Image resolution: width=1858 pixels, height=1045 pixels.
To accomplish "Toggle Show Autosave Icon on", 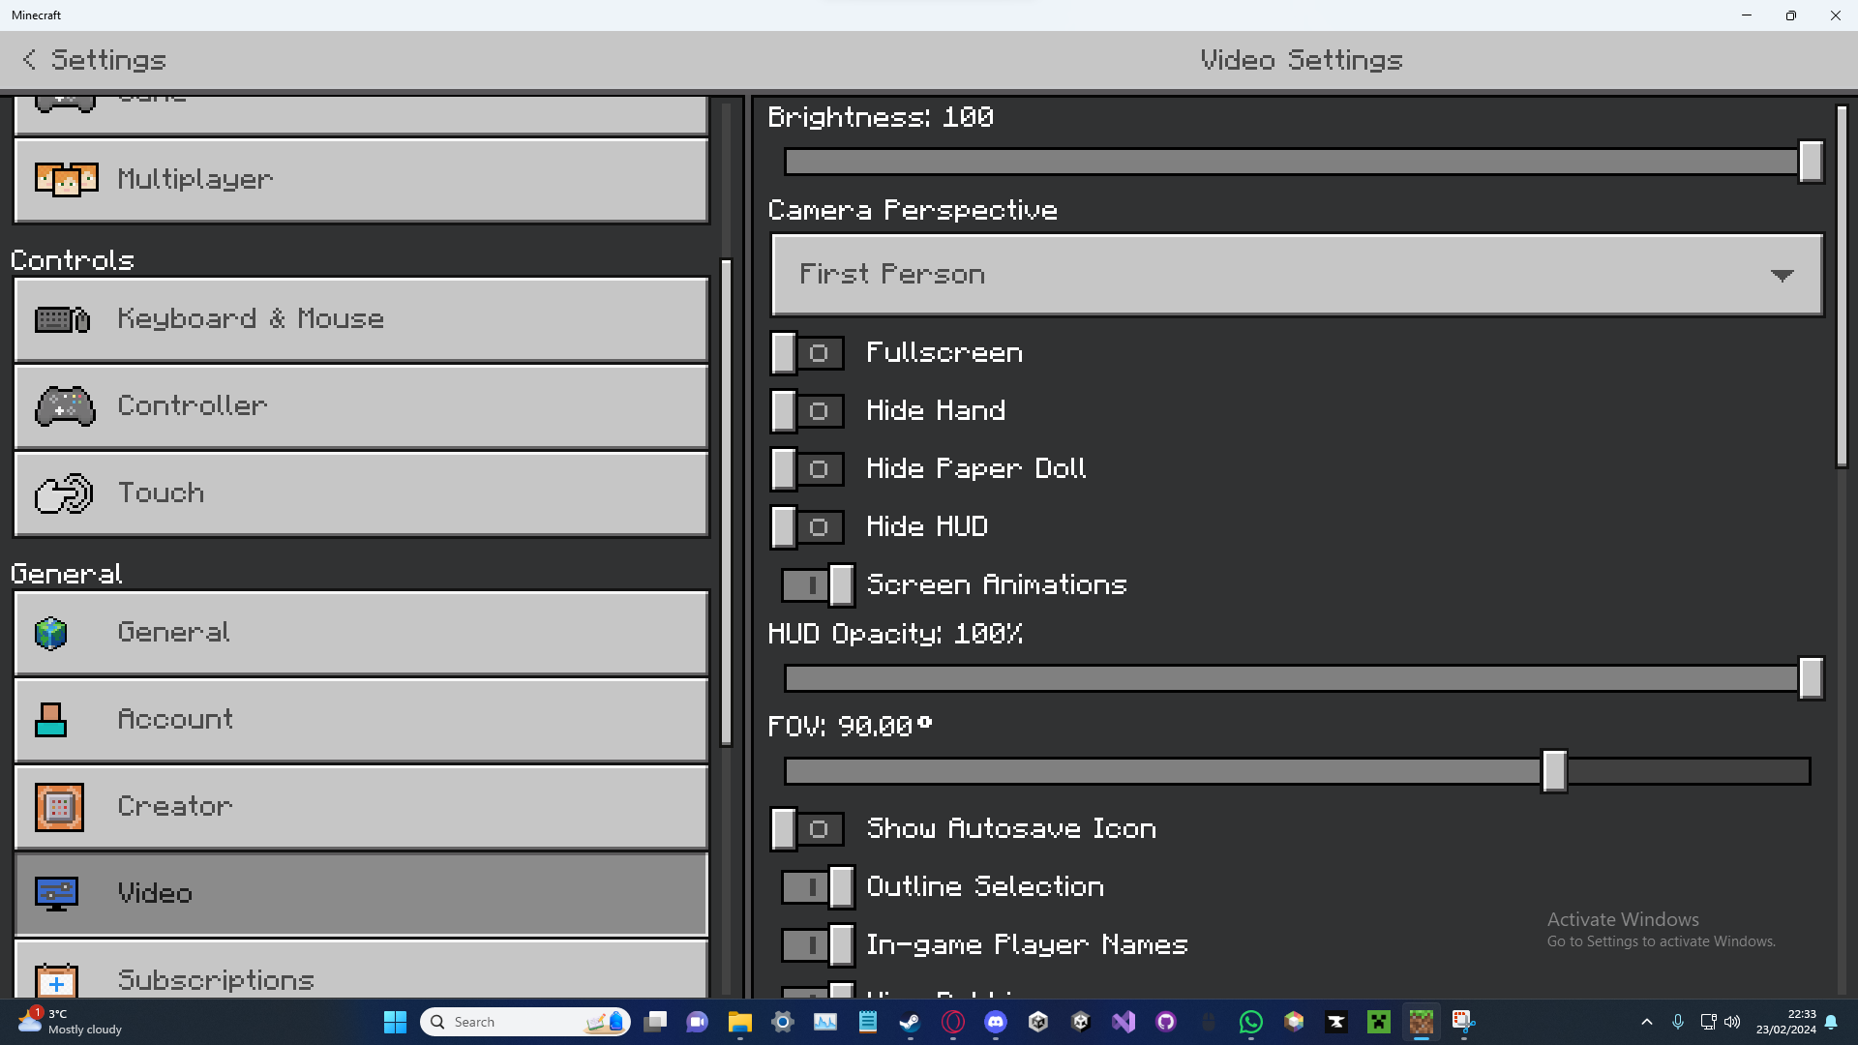I will click(x=807, y=829).
